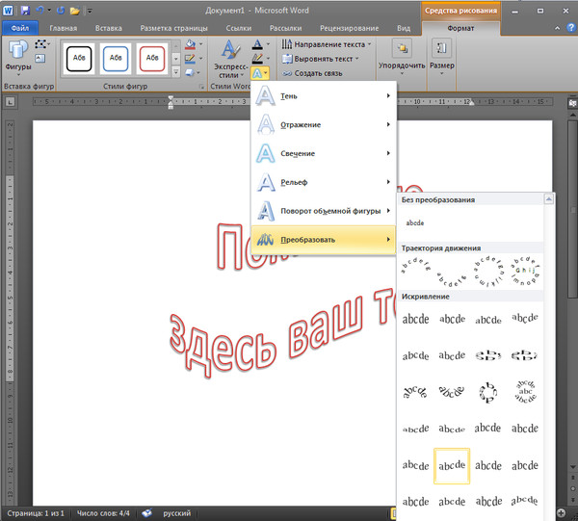Viewport: 578px width, 521px height.
Task: Save document with the floppy disk icon
Action: (x=25, y=11)
